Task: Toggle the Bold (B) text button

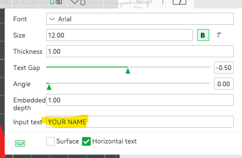Action: pyautogui.click(x=203, y=35)
